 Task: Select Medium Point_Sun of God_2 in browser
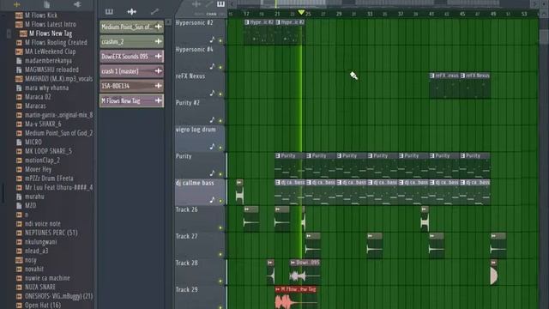(58, 133)
